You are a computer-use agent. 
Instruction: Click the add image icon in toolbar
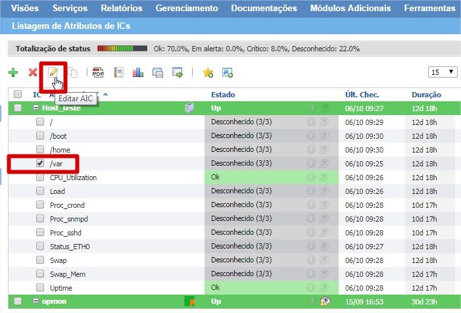(x=228, y=72)
